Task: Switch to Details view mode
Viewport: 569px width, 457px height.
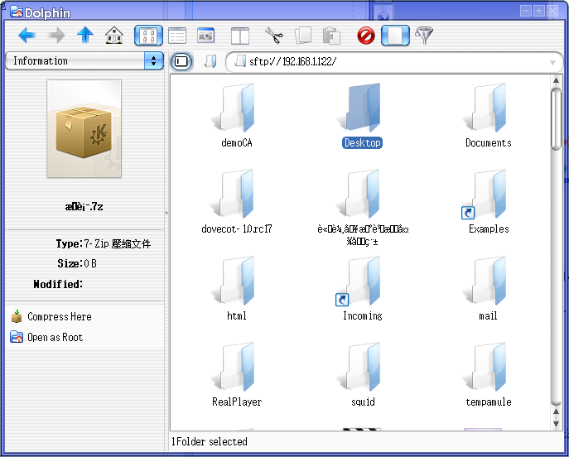Action: tap(177, 36)
